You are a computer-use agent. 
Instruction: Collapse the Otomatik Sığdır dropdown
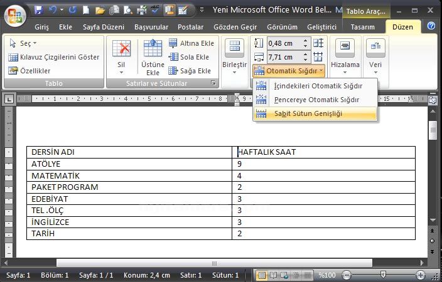click(289, 71)
